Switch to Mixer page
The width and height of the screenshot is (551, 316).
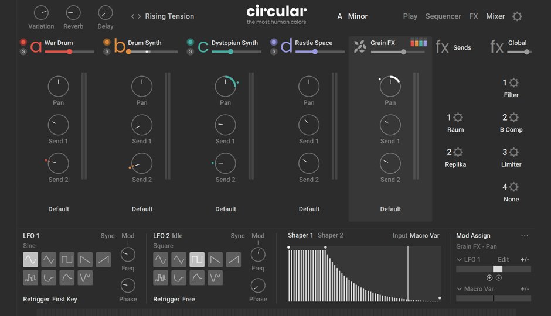(x=495, y=16)
